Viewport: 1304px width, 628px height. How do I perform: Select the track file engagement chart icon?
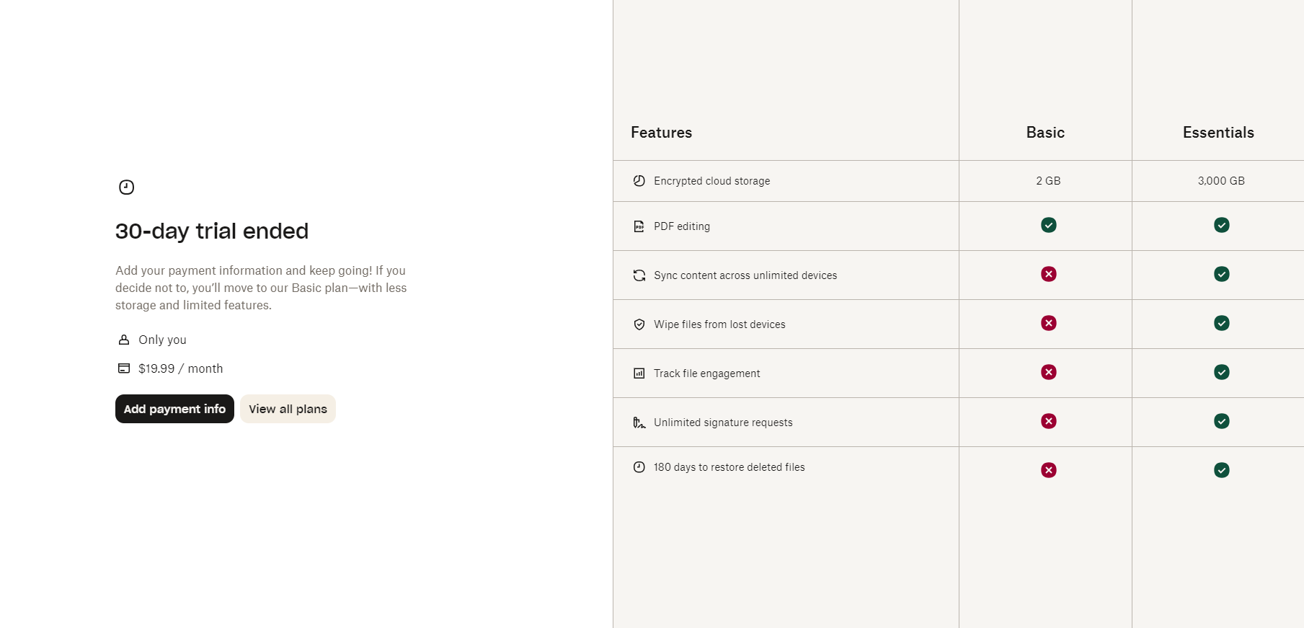639,373
